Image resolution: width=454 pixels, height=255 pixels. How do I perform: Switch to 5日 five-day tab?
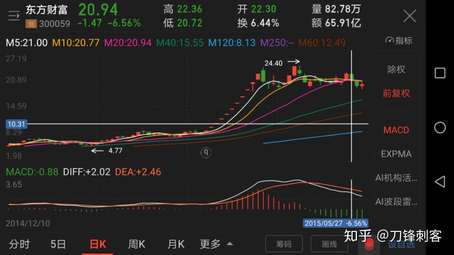click(x=58, y=244)
